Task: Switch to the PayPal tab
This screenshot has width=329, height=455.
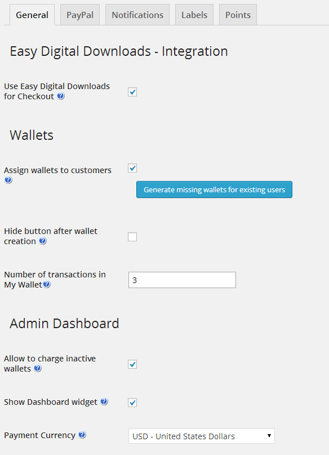Action: tap(80, 15)
